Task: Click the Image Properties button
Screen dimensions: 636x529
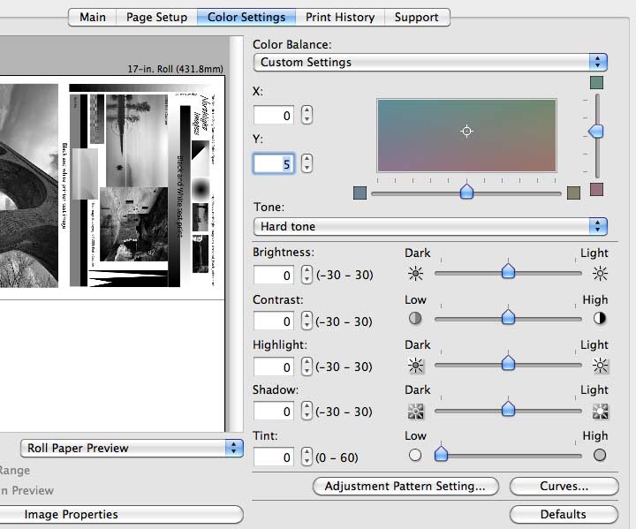Action: (x=122, y=514)
